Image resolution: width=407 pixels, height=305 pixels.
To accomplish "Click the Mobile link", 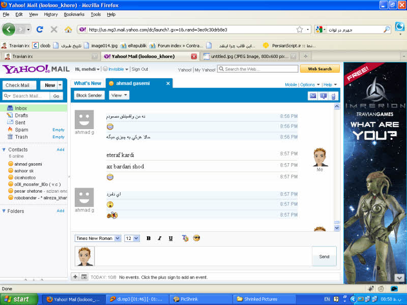I will (x=291, y=84).
